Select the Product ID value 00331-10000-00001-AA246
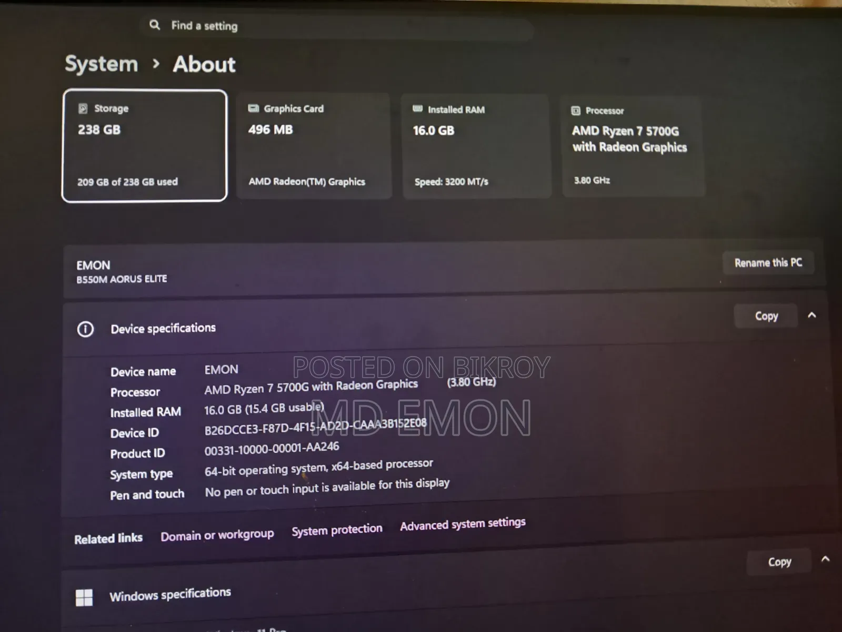 point(272,448)
